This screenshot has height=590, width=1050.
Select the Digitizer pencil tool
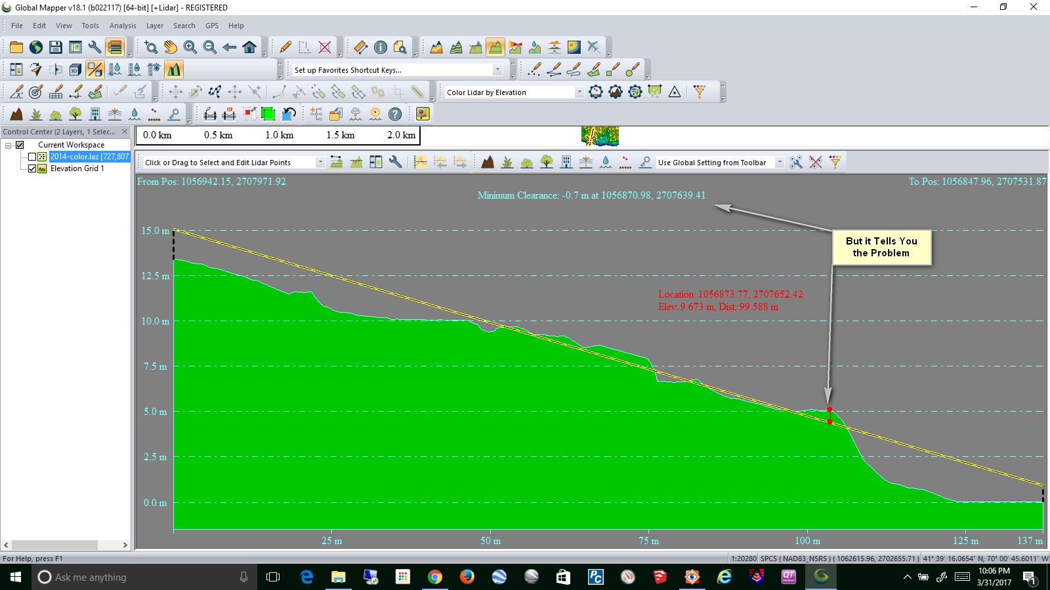coord(285,47)
